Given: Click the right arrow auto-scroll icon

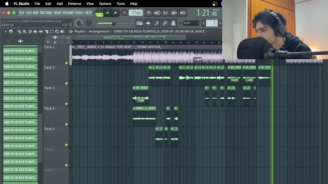Looking at the screenshot, I should pos(148,23).
